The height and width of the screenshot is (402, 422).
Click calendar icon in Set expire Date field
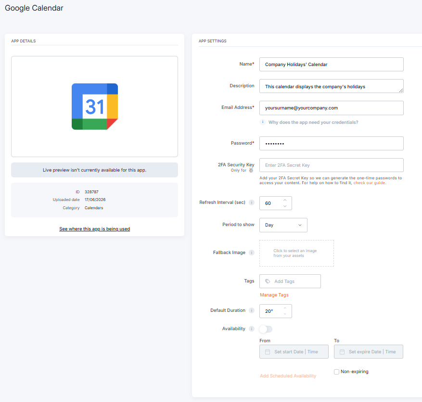tap(342, 352)
